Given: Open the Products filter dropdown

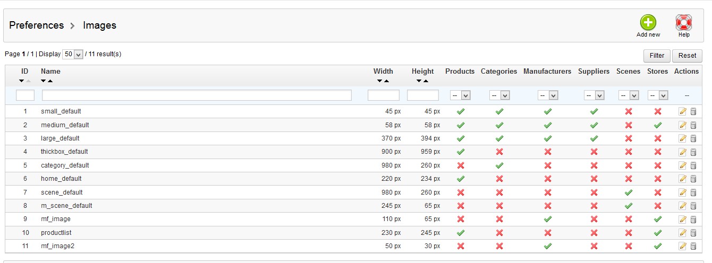Looking at the screenshot, I should 460,95.
